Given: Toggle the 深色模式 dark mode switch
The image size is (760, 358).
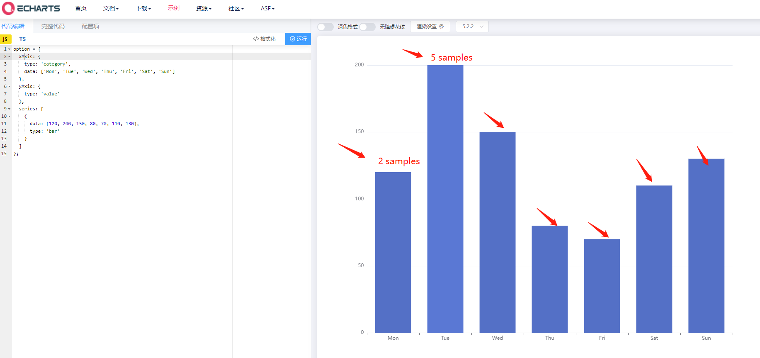Looking at the screenshot, I should 325,27.
